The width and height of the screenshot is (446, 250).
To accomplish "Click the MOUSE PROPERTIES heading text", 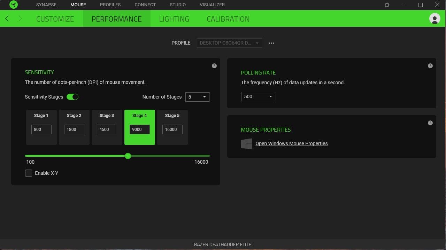I will point(266,130).
